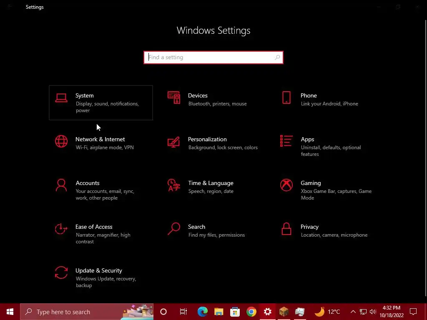Show hidden system tray icons chevron

[353, 312]
